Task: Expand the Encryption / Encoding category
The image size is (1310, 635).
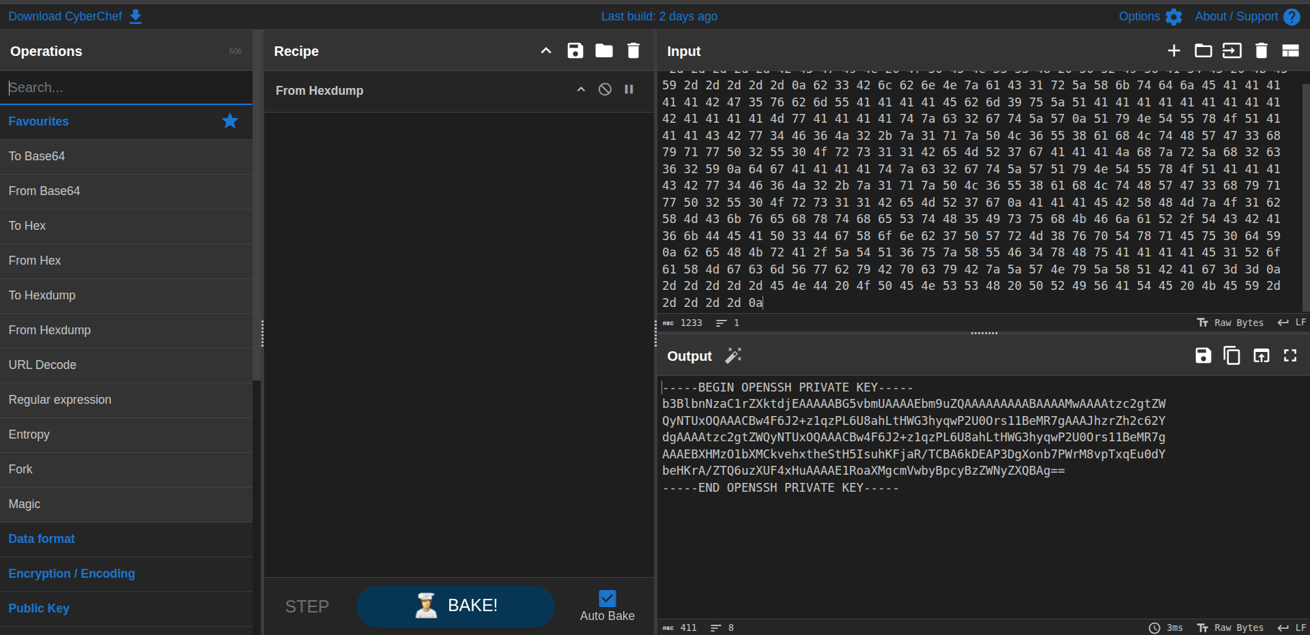Action: 126,574
